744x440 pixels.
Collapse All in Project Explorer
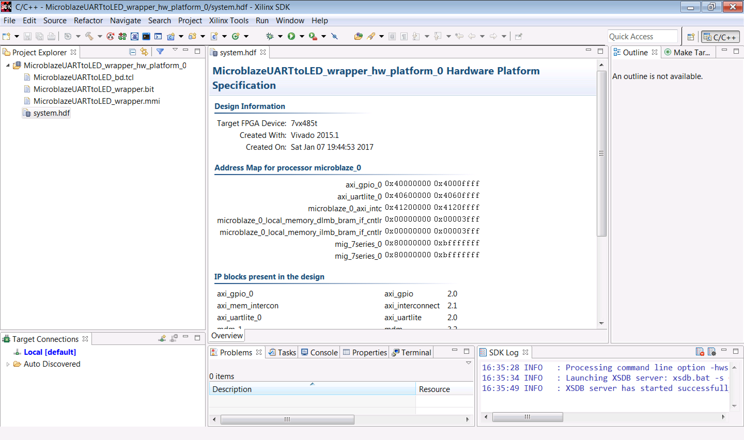pos(132,52)
